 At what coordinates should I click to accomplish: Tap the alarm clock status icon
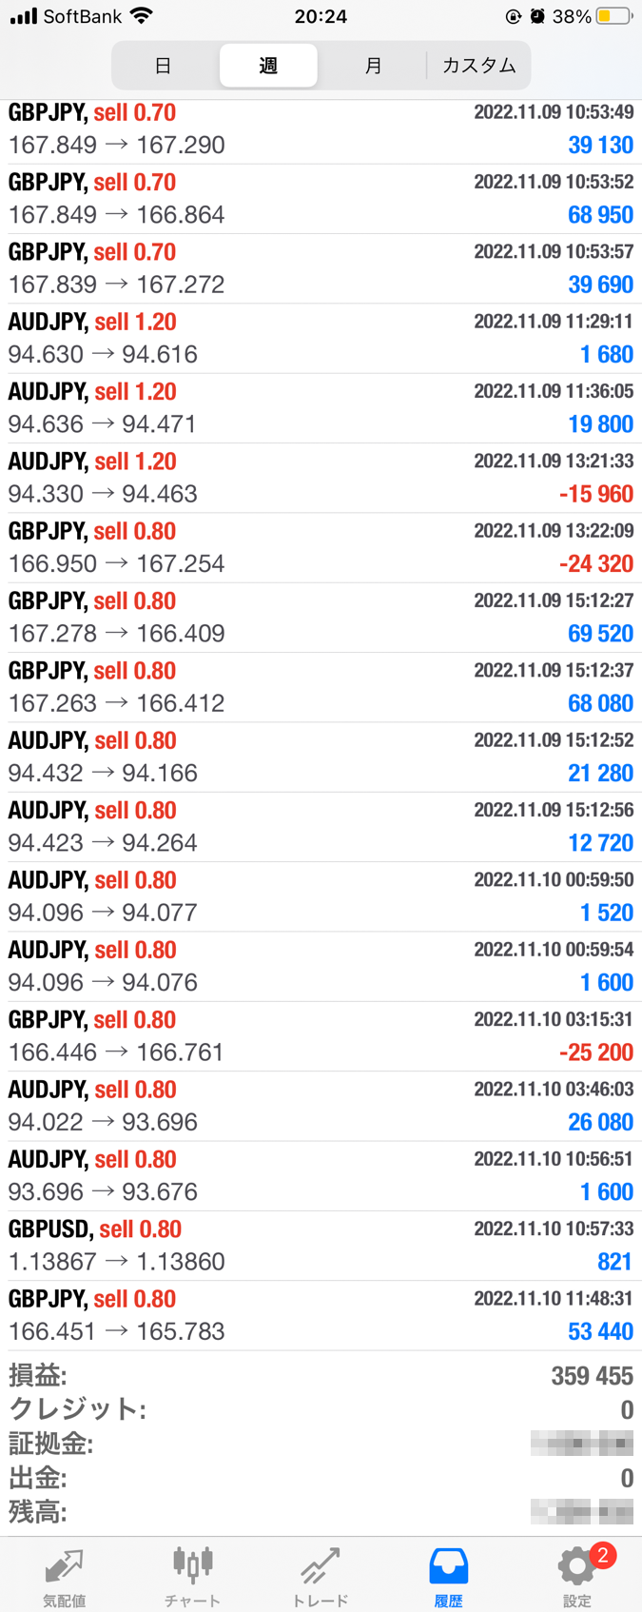537,16
